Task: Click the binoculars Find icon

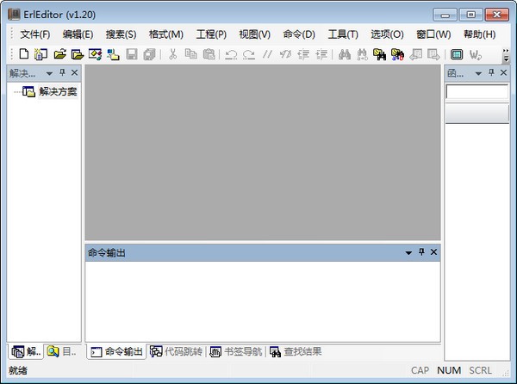Action: click(x=344, y=54)
